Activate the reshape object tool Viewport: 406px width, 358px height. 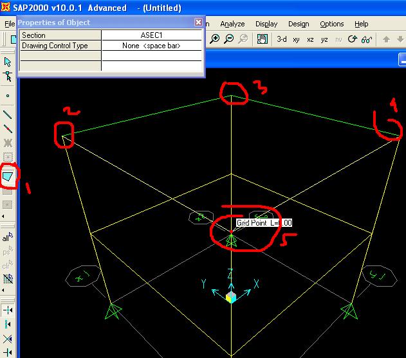pos(8,76)
